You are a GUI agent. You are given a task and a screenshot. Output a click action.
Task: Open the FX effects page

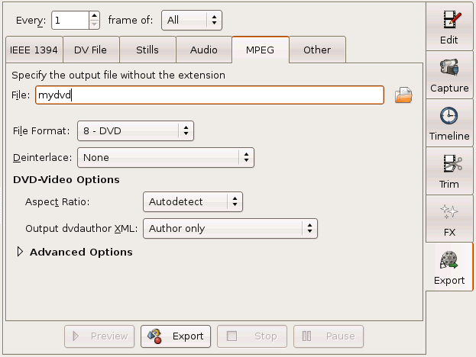click(x=449, y=218)
